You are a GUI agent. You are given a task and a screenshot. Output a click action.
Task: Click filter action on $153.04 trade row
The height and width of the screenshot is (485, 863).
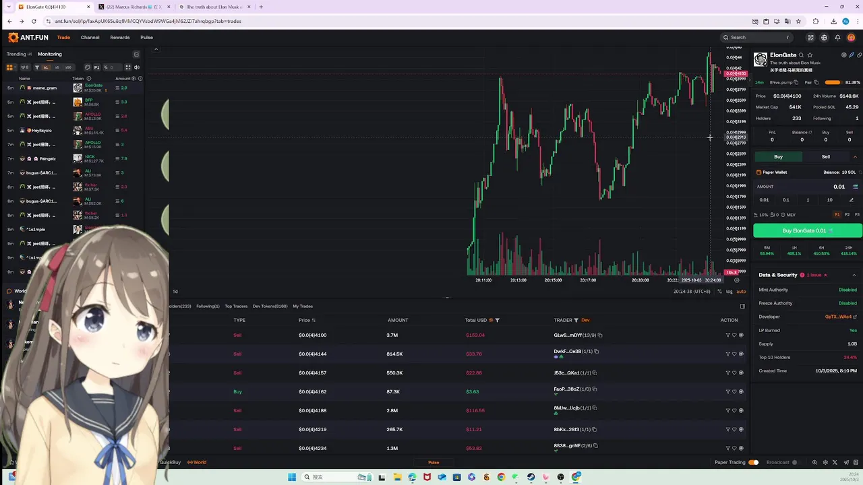pos(727,335)
